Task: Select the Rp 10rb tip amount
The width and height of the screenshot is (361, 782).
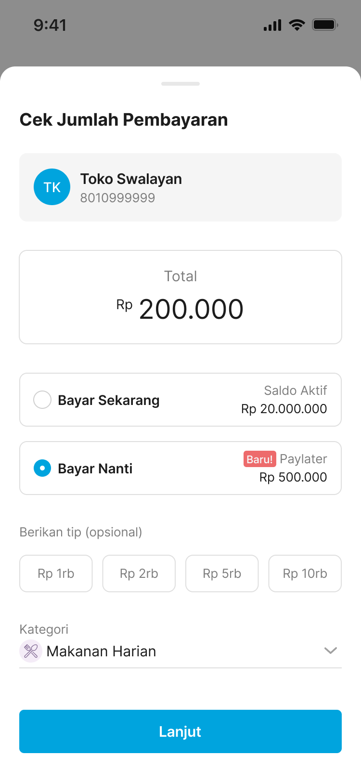Action: (305, 573)
